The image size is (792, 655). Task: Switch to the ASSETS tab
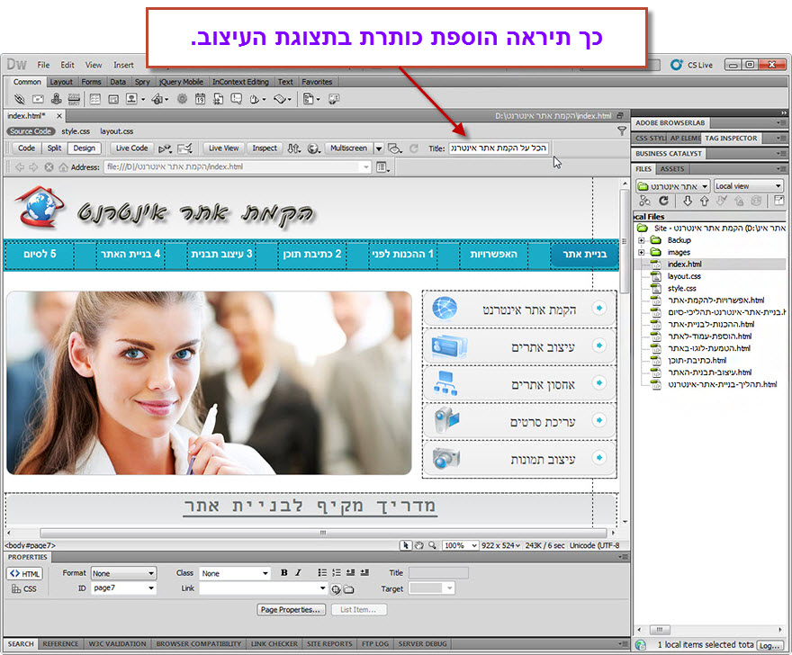[673, 168]
